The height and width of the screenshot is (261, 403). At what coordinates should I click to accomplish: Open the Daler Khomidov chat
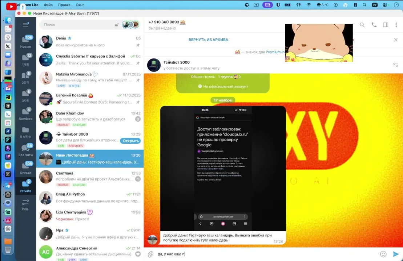click(x=90, y=118)
